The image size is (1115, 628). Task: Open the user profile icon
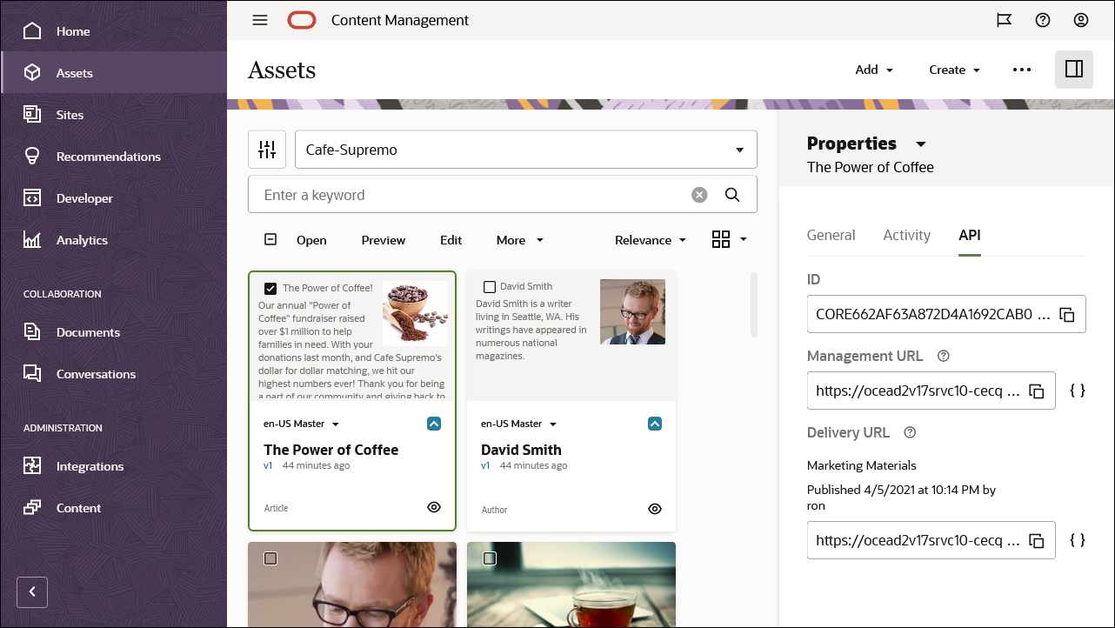point(1081,20)
